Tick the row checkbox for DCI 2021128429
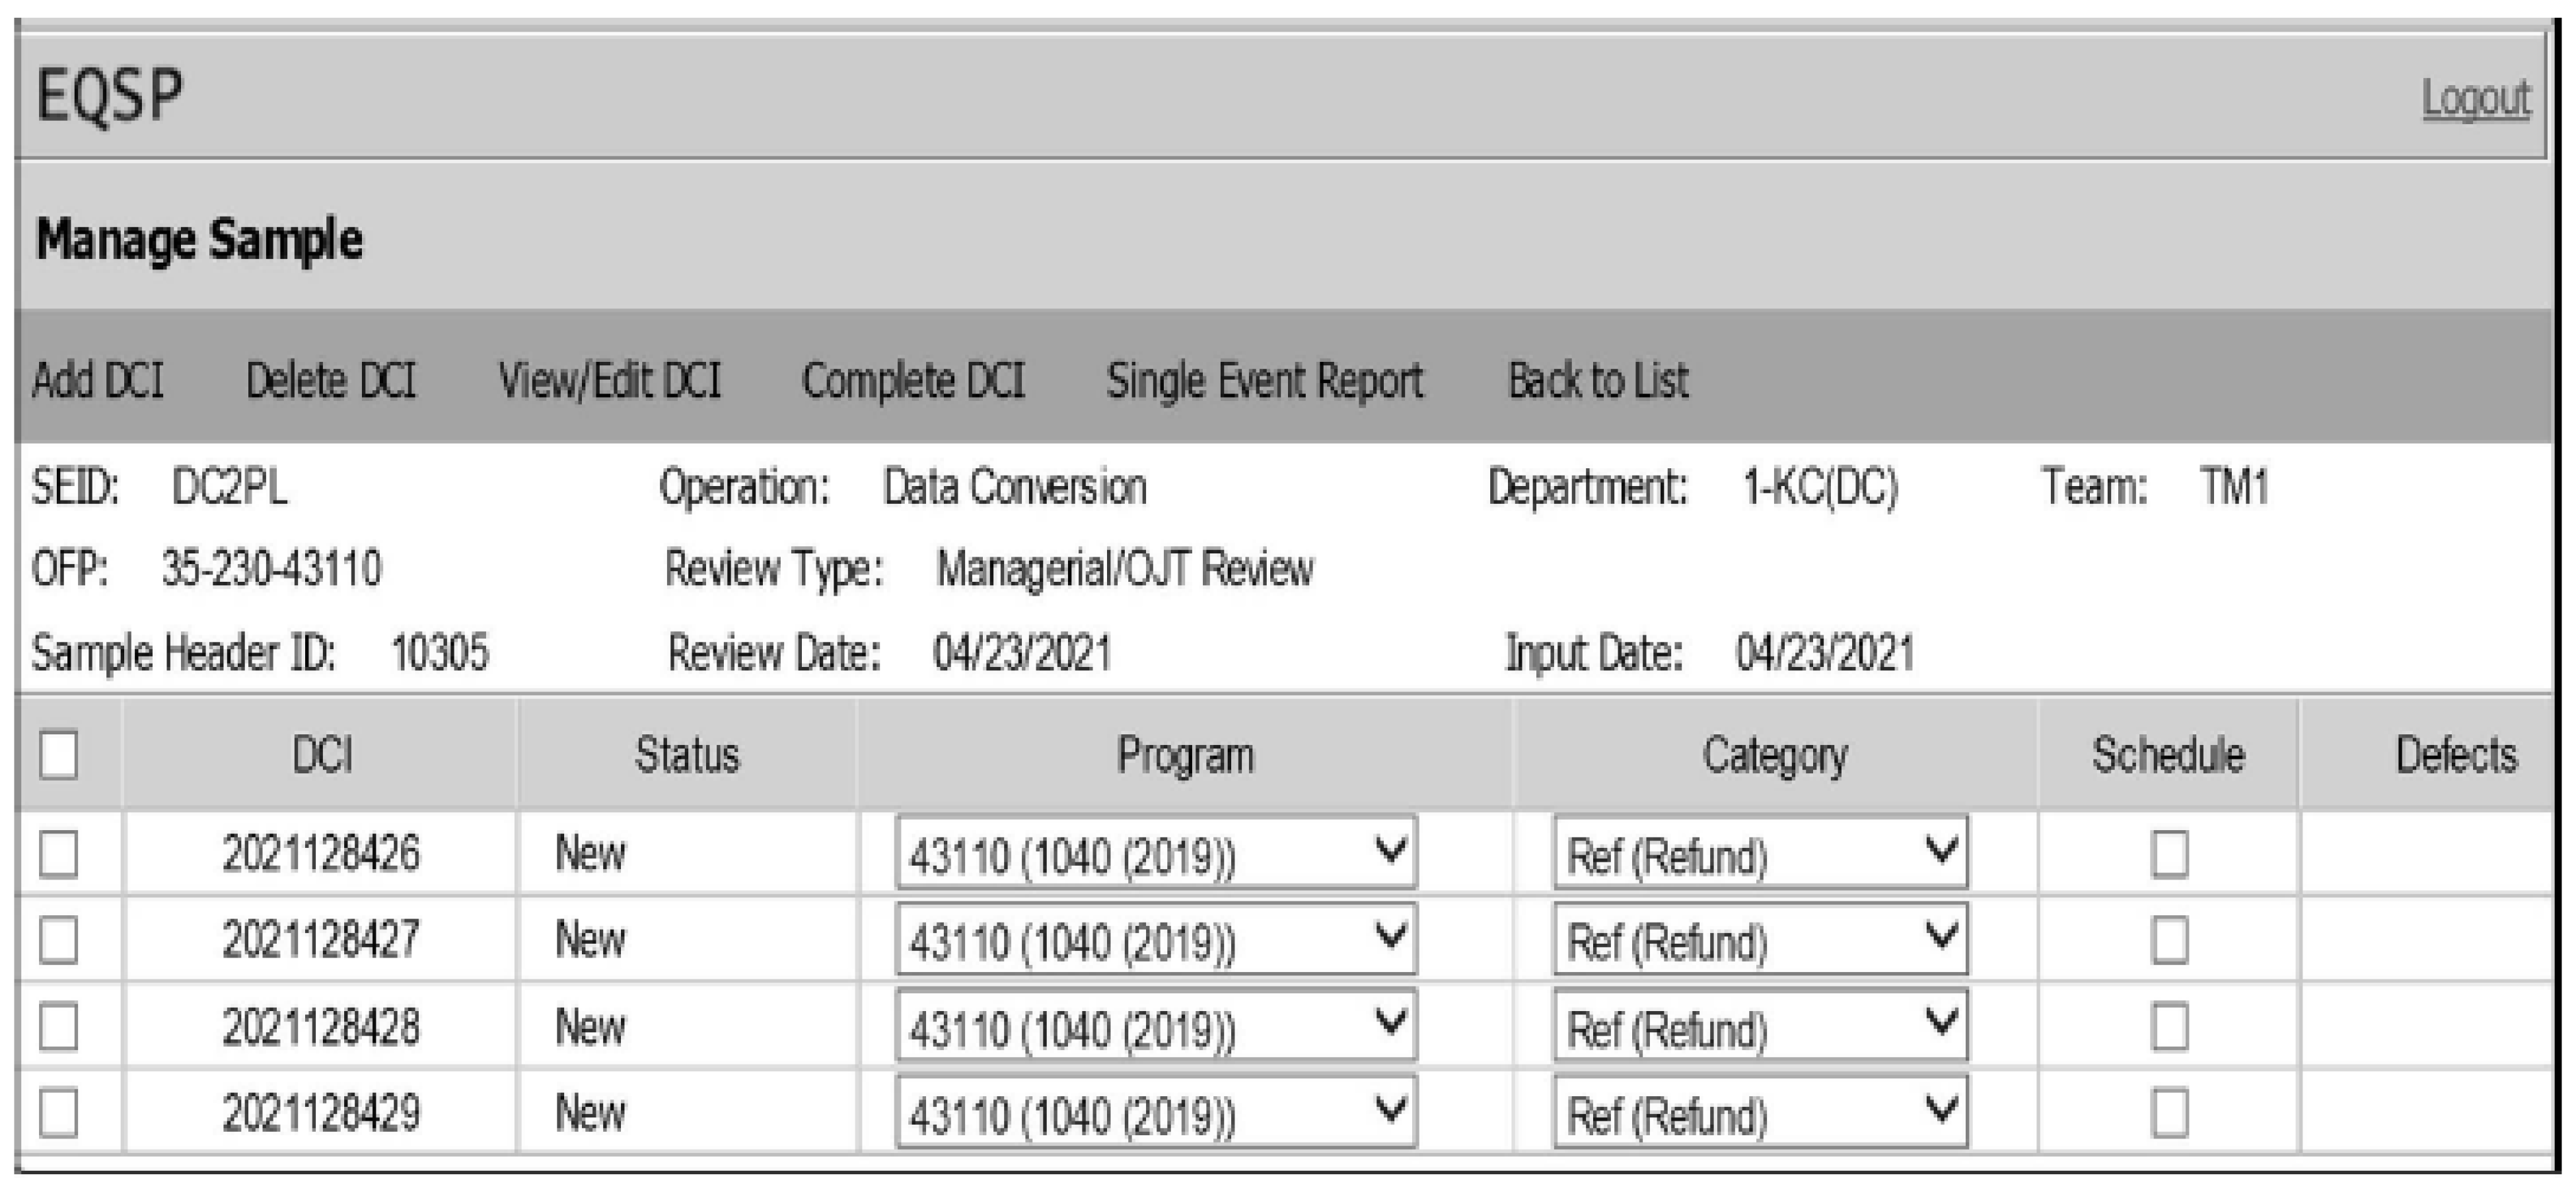Viewport: 2576px width, 1192px height. (59, 1113)
